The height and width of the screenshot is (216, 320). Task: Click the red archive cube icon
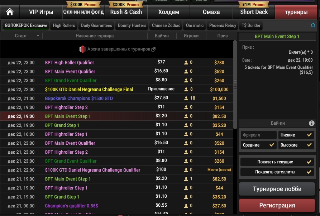coord(82,49)
